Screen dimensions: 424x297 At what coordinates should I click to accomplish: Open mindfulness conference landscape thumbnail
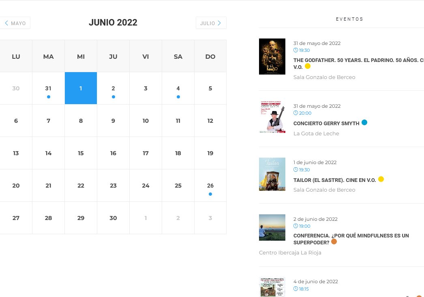click(x=272, y=227)
